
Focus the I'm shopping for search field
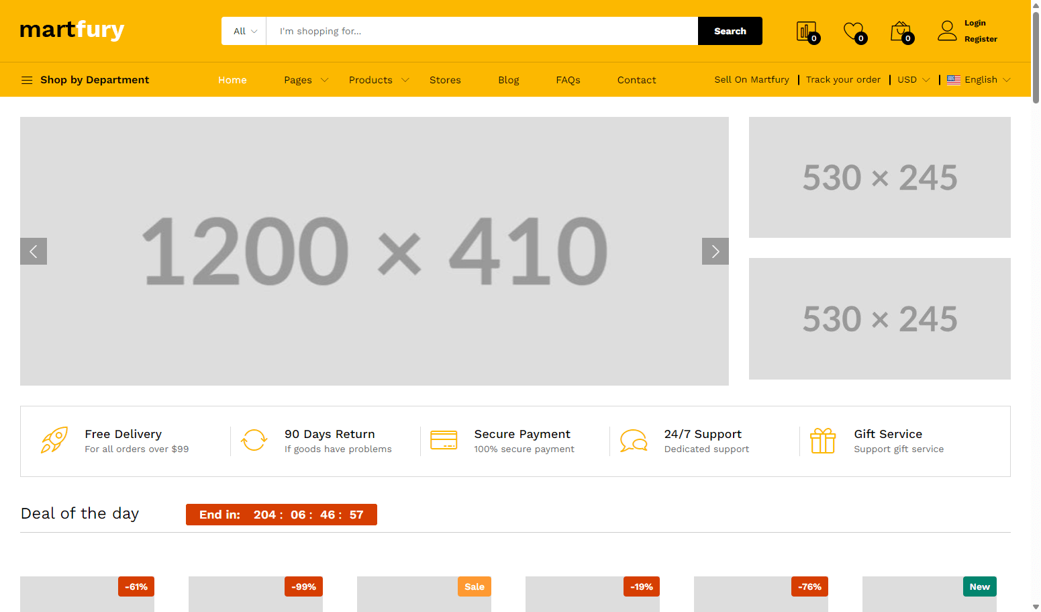pyautogui.click(x=482, y=31)
